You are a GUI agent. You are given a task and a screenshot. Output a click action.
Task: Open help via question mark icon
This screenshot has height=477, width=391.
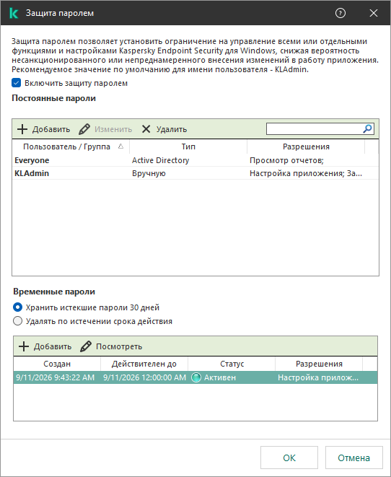tap(341, 13)
